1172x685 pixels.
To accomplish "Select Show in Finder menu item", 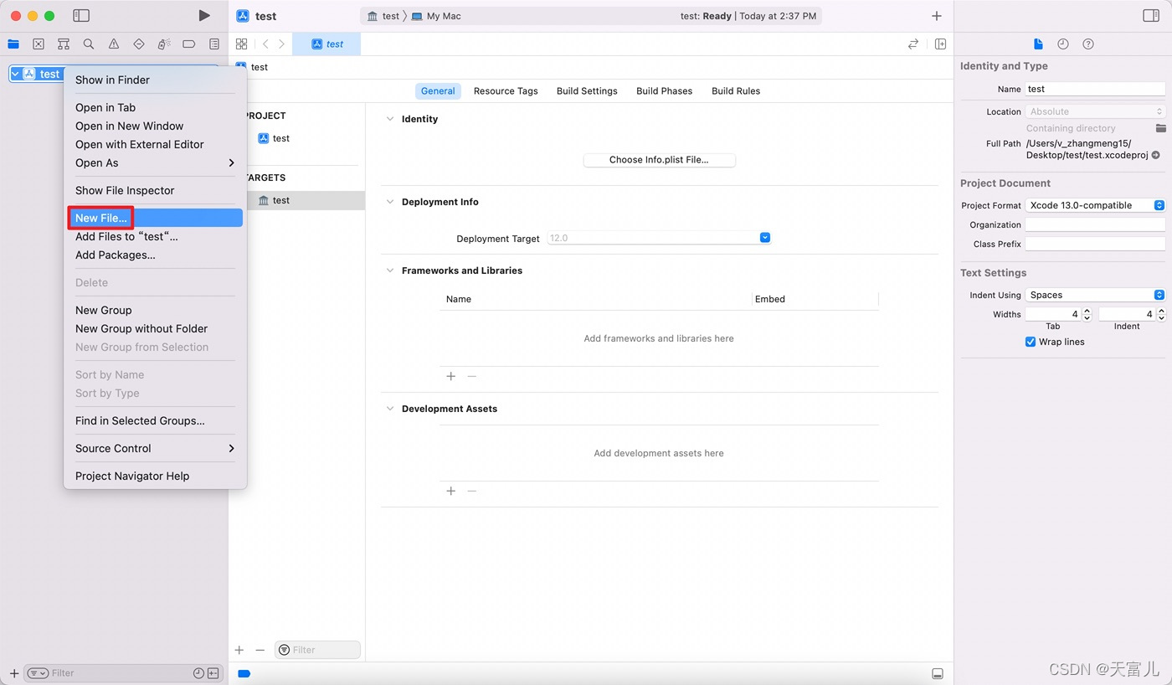I will (x=155, y=80).
